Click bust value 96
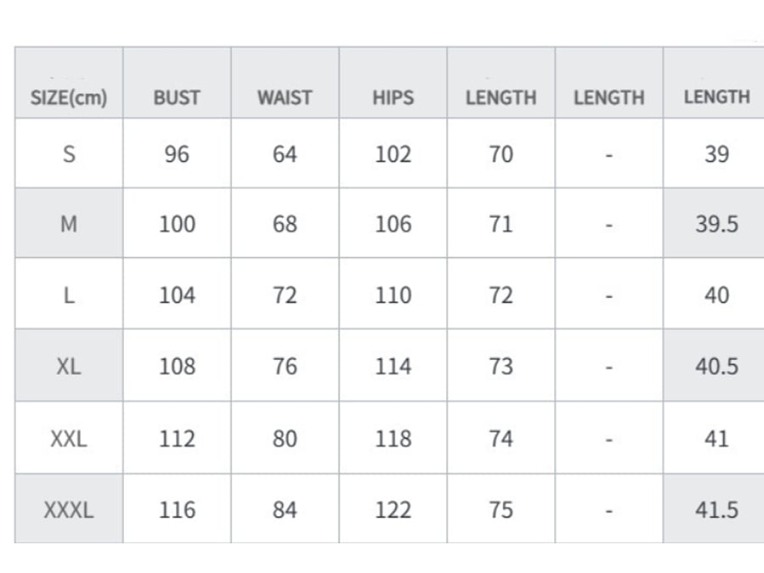The height and width of the screenshot is (573, 764). point(177,154)
